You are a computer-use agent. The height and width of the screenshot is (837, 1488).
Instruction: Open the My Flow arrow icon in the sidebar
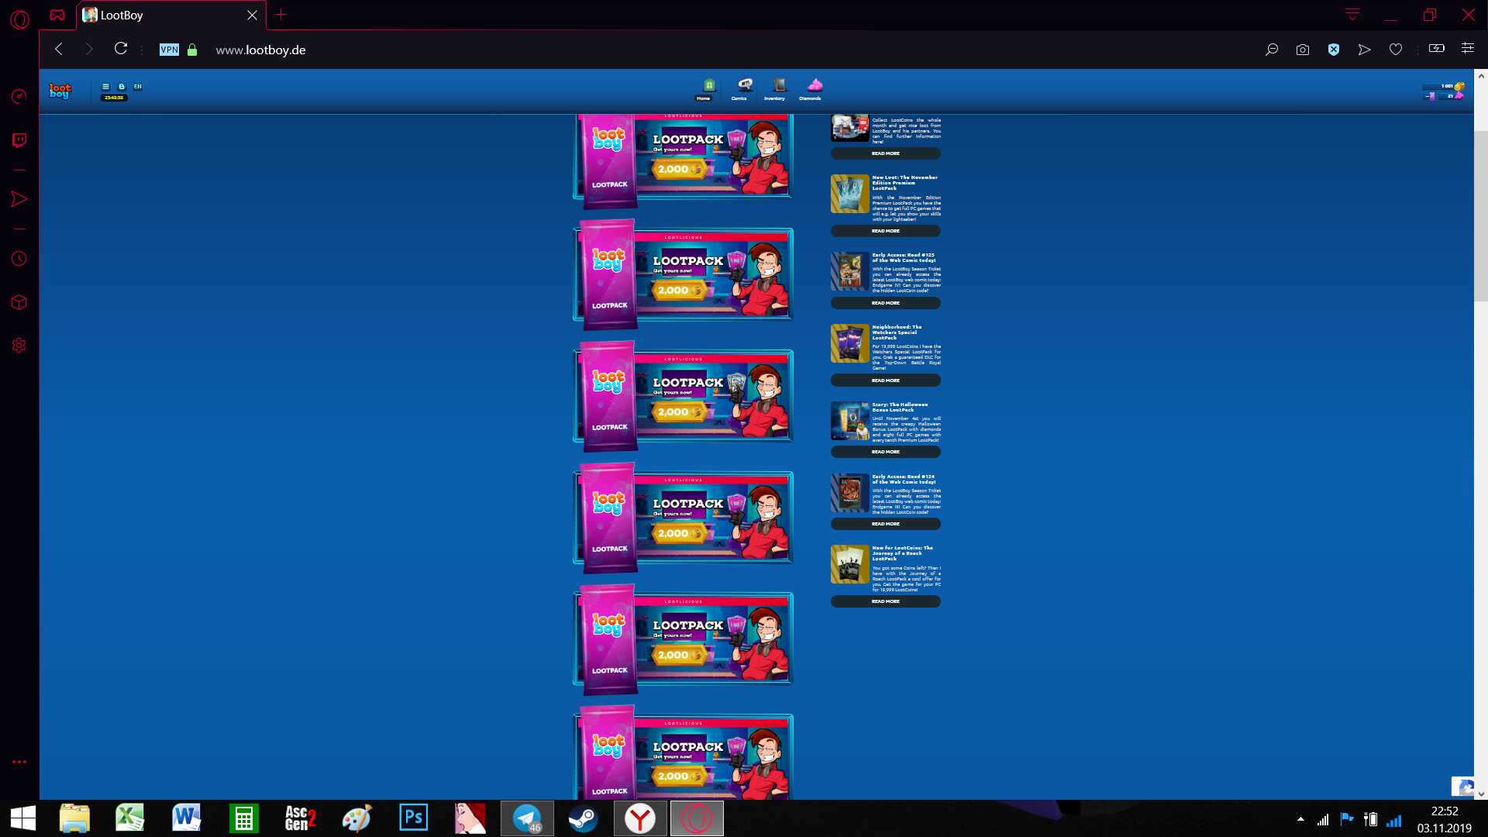tap(19, 199)
